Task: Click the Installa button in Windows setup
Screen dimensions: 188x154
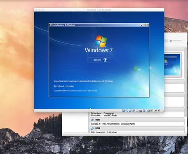Action: tap(99, 60)
